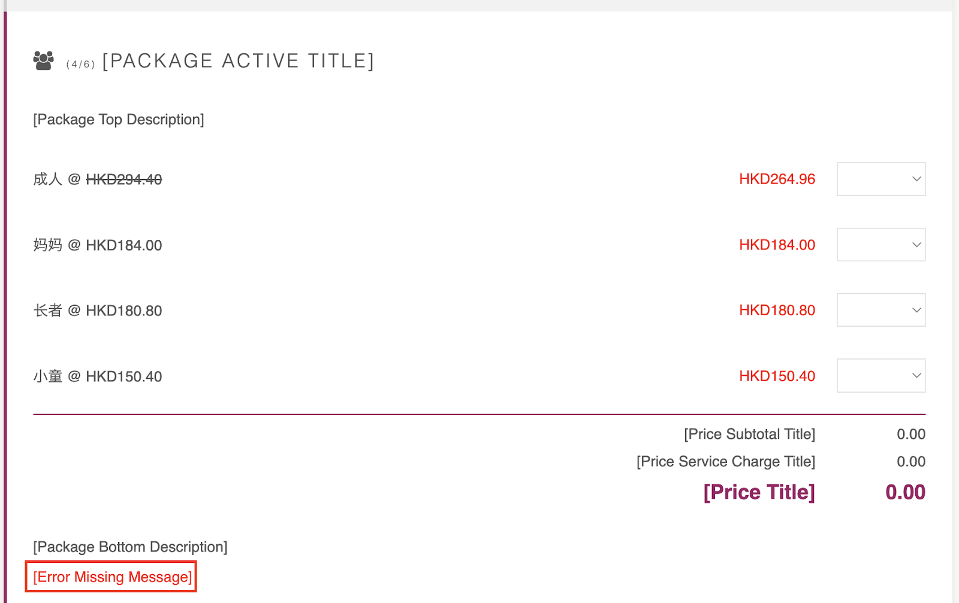This screenshot has width=959, height=603.
Task: Click the red HKD180.80 price for 长者
Action: tap(777, 310)
